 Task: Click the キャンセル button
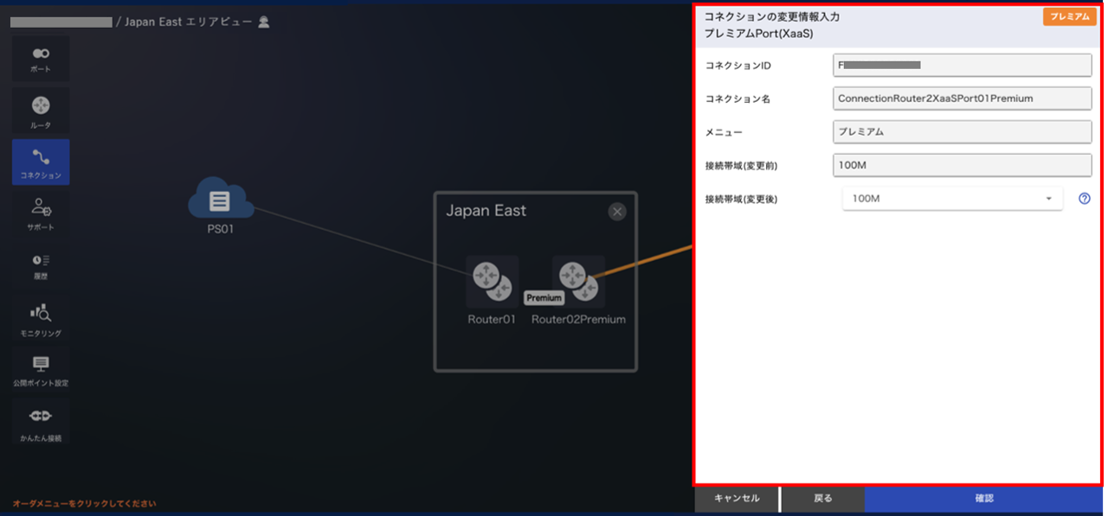point(737,499)
